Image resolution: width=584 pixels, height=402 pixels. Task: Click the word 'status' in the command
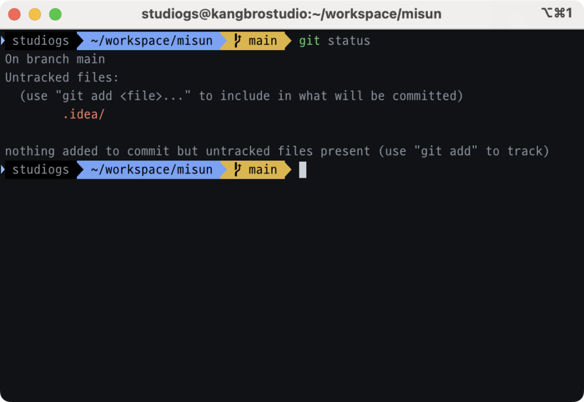pos(348,40)
